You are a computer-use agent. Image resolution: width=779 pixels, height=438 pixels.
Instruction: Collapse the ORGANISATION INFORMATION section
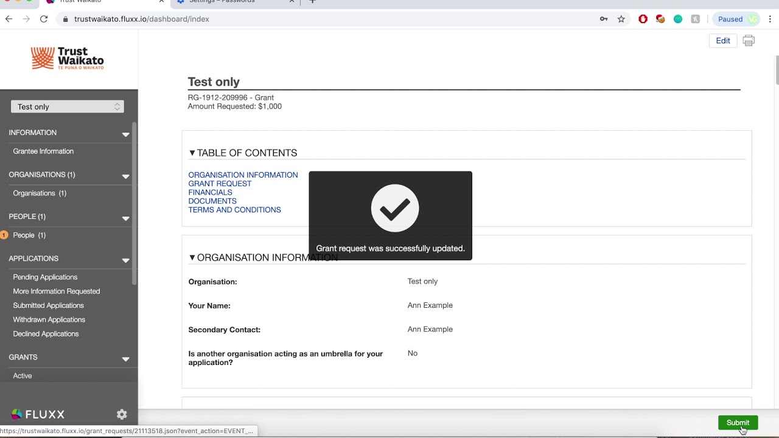click(x=192, y=257)
